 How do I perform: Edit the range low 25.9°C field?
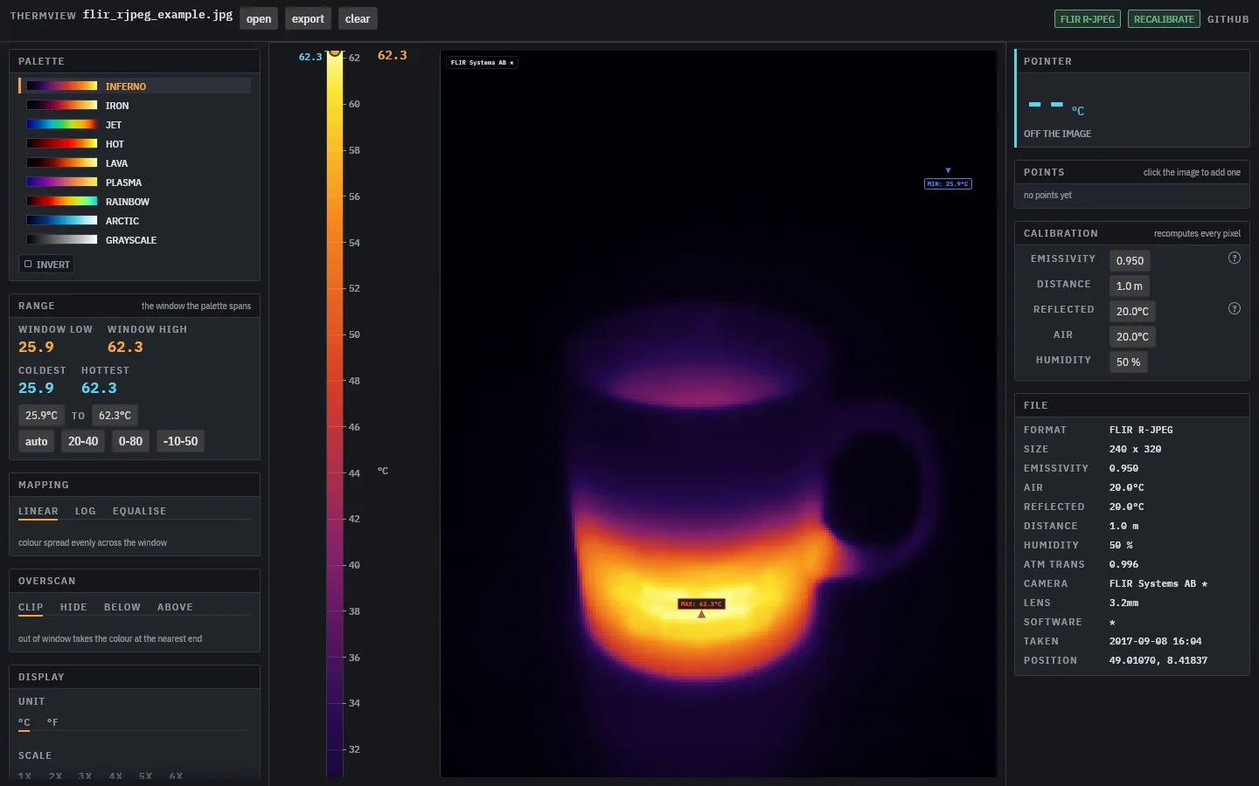(x=41, y=415)
